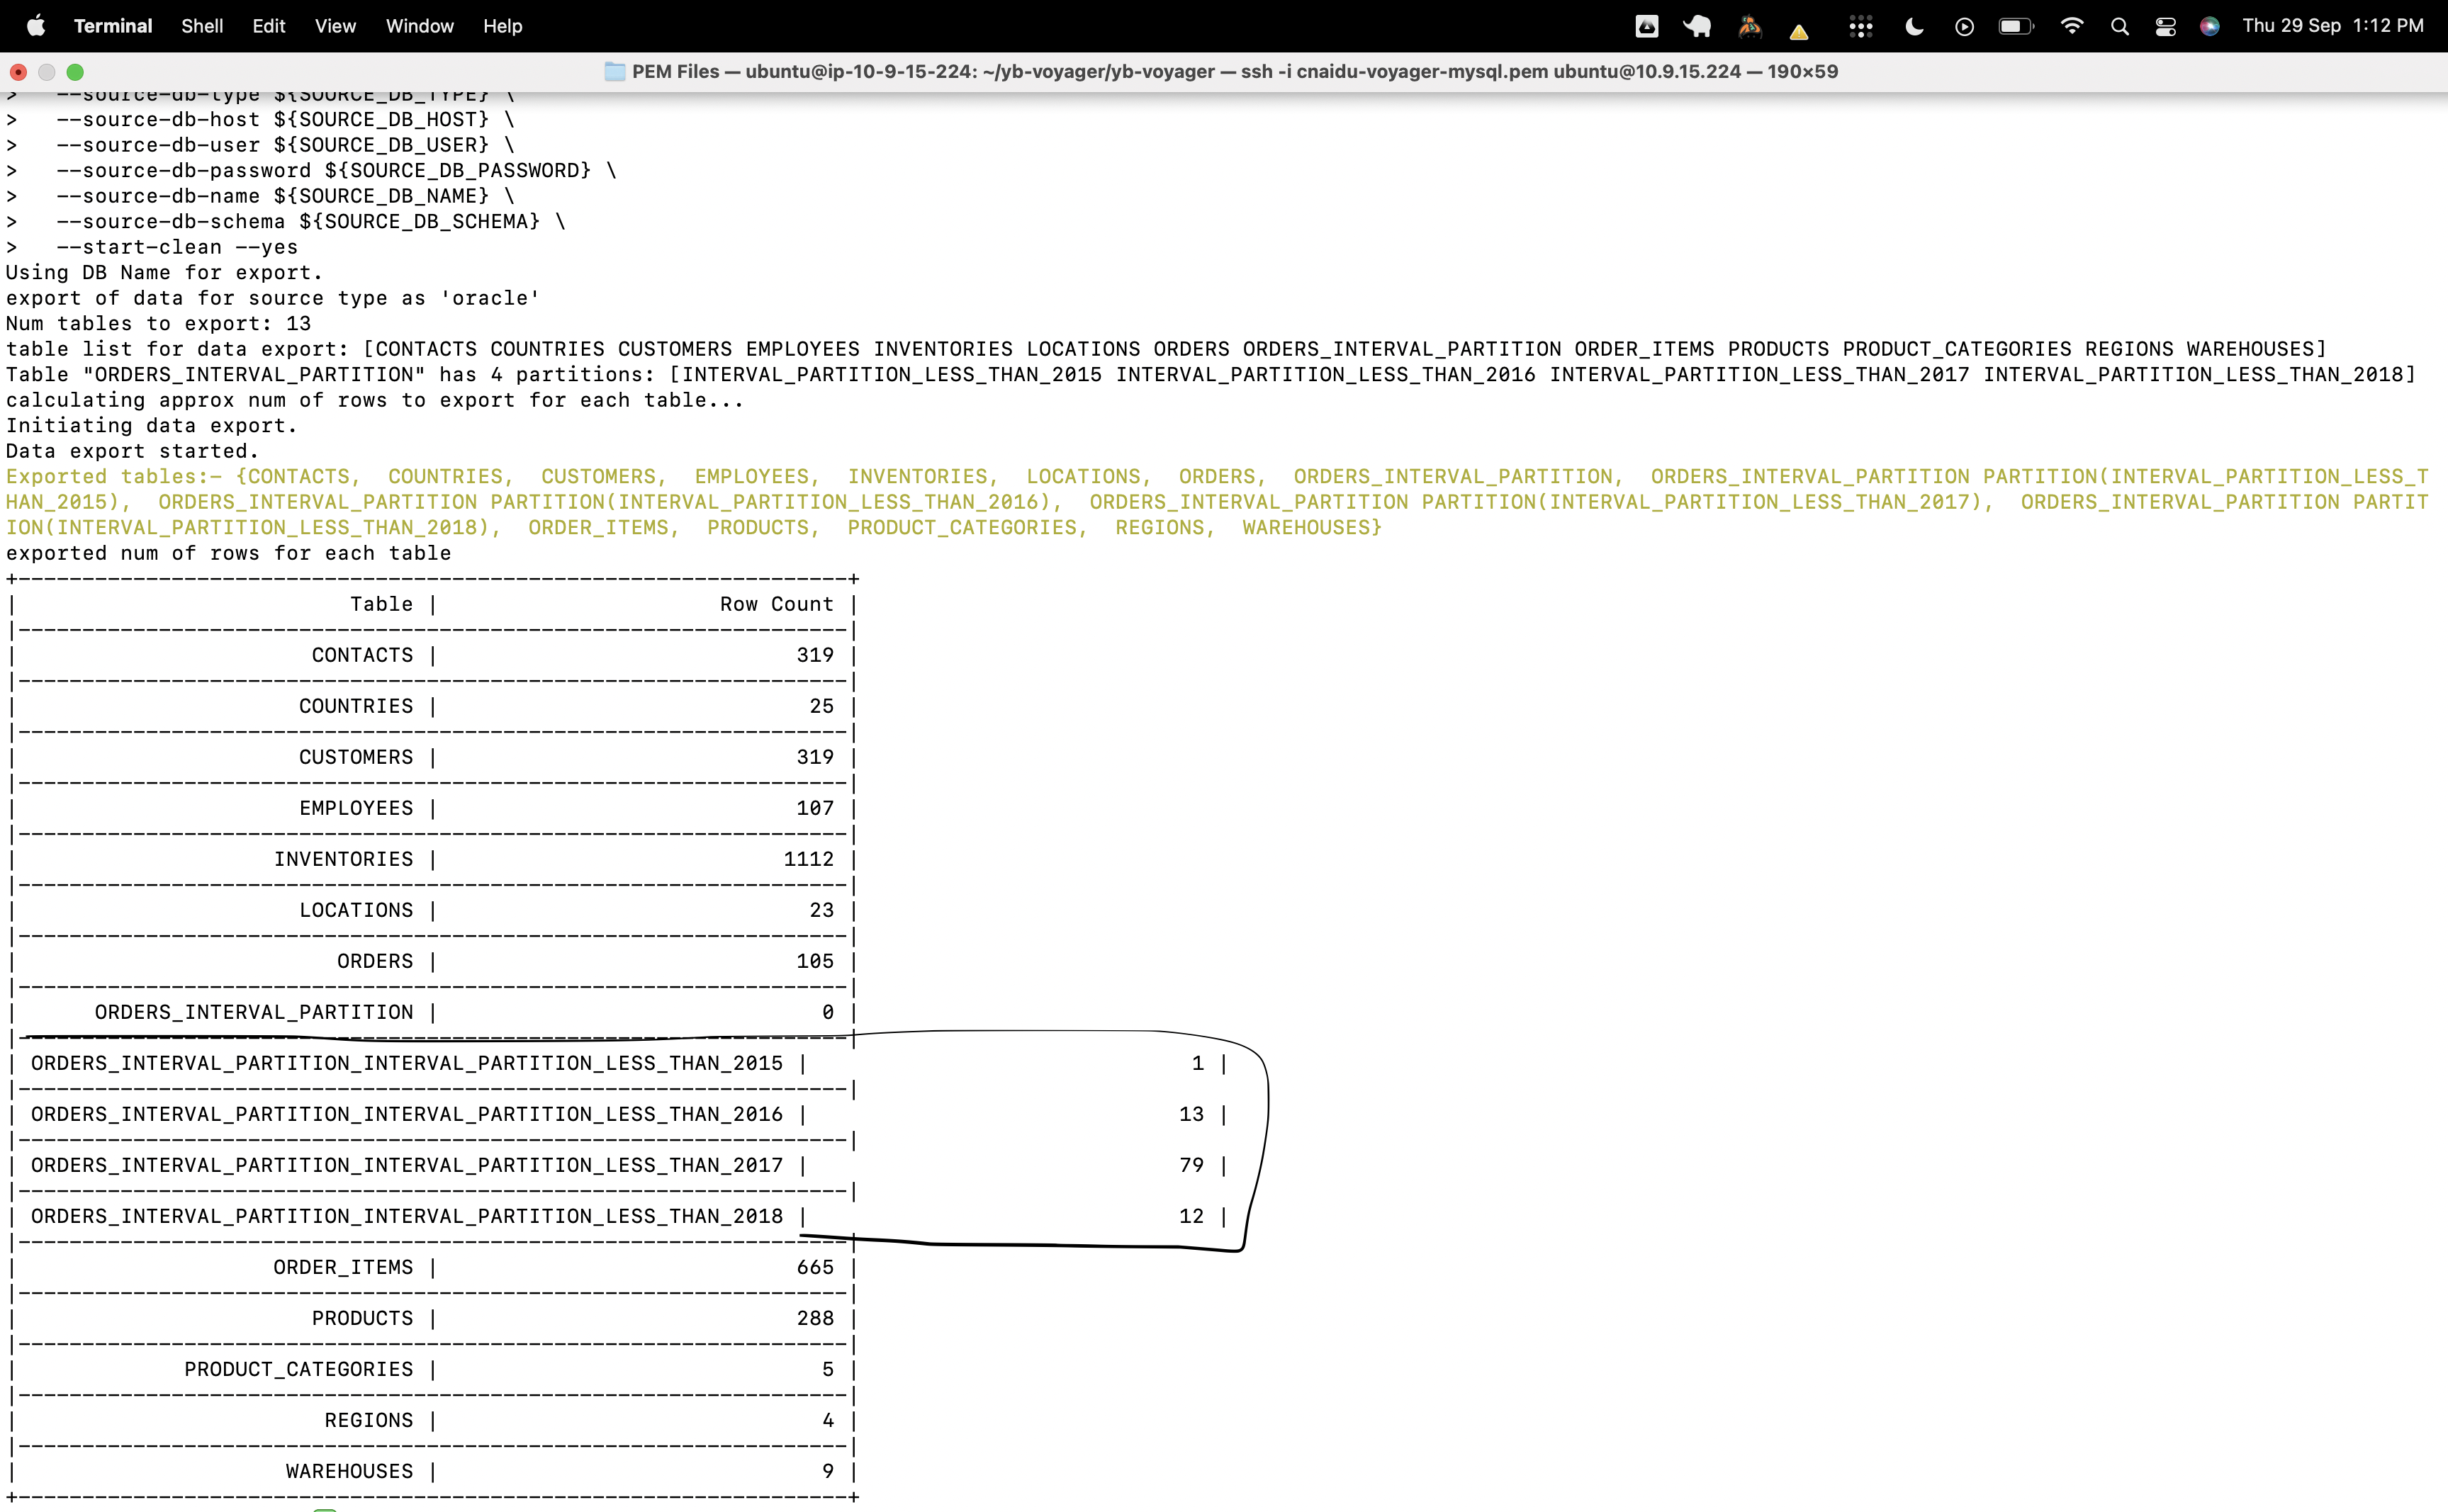Click the CUSTOMERS table name cell
The width and height of the screenshot is (2448, 1512).
pyautogui.click(x=356, y=757)
